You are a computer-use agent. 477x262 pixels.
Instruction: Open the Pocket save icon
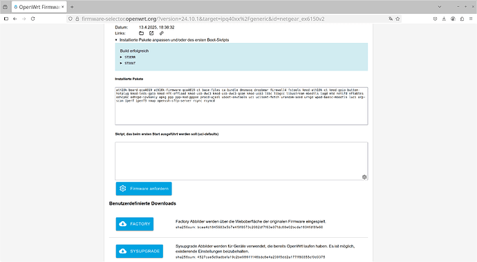435,19
